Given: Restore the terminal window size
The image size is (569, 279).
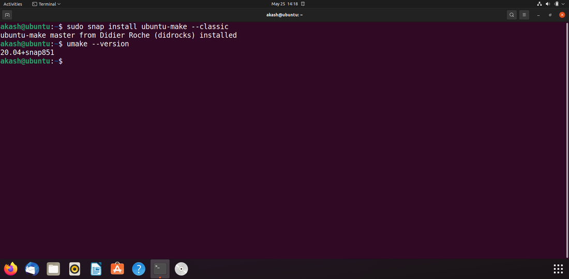Looking at the screenshot, I should point(550,15).
